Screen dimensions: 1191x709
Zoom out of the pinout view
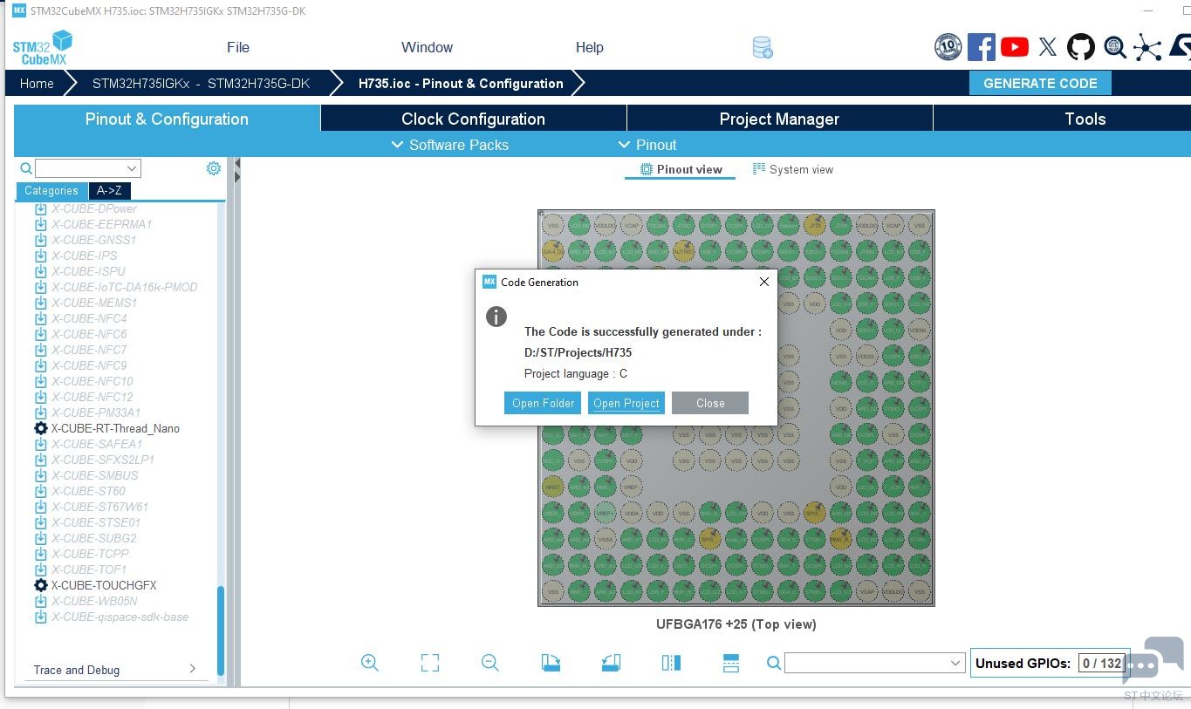490,663
